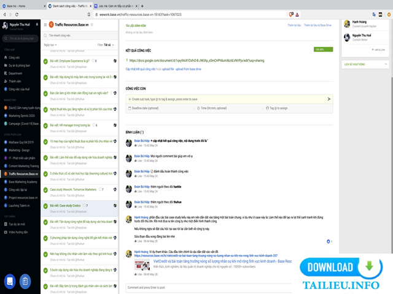Click Tìm nhanh công việc search field
This screenshot has height=294, width=393.
click(x=79, y=36)
